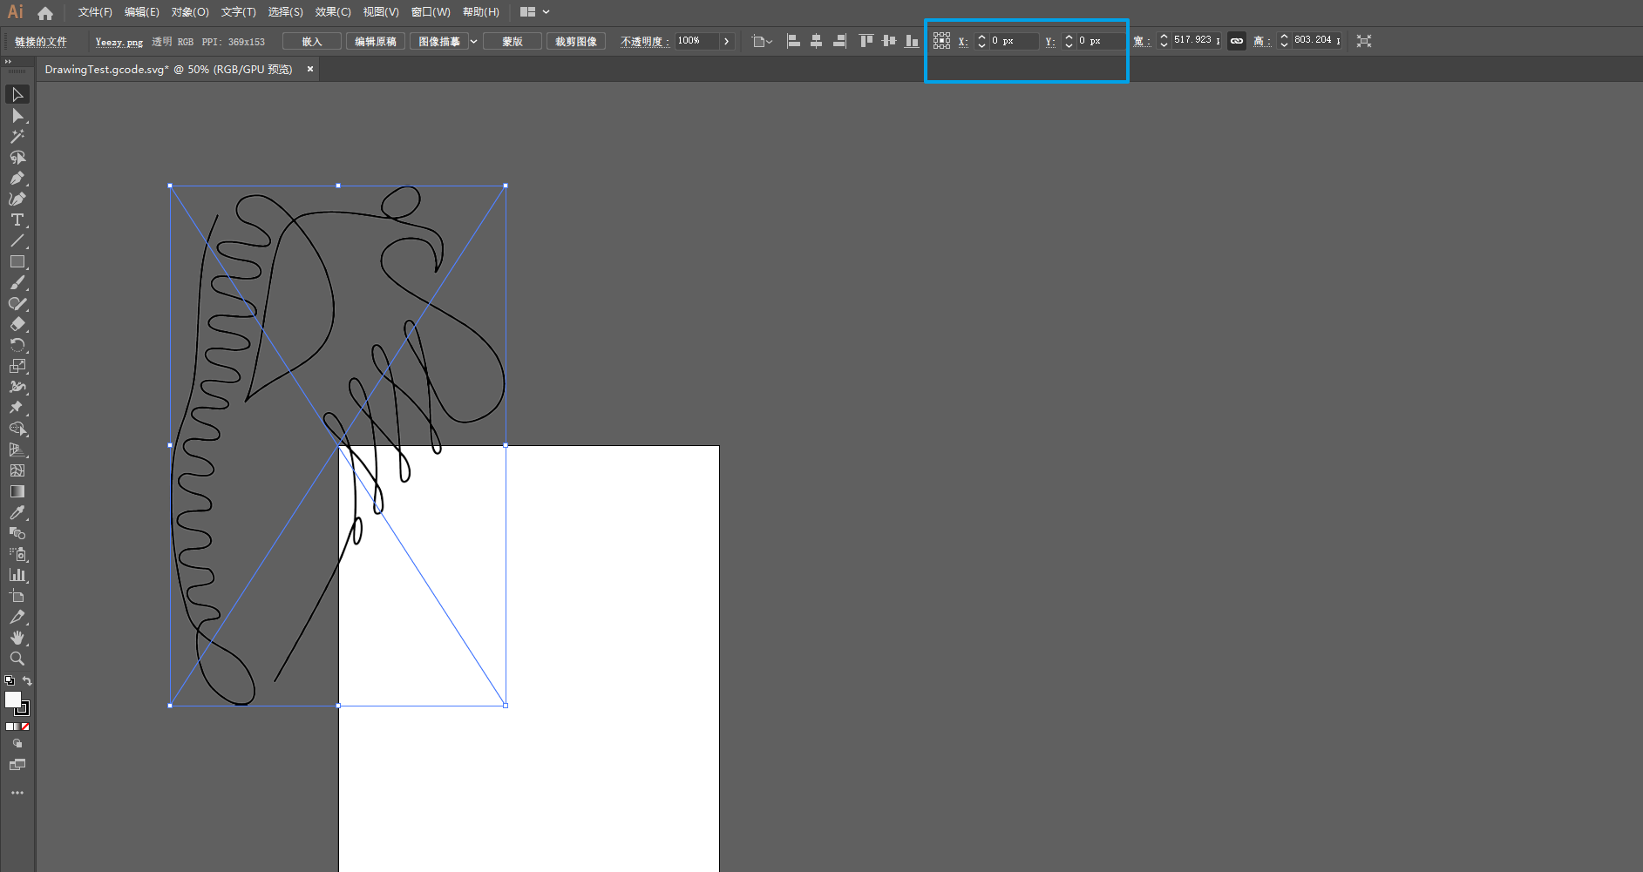1643x872 pixels.
Task: Pick the Pen tool
Action: (17, 178)
